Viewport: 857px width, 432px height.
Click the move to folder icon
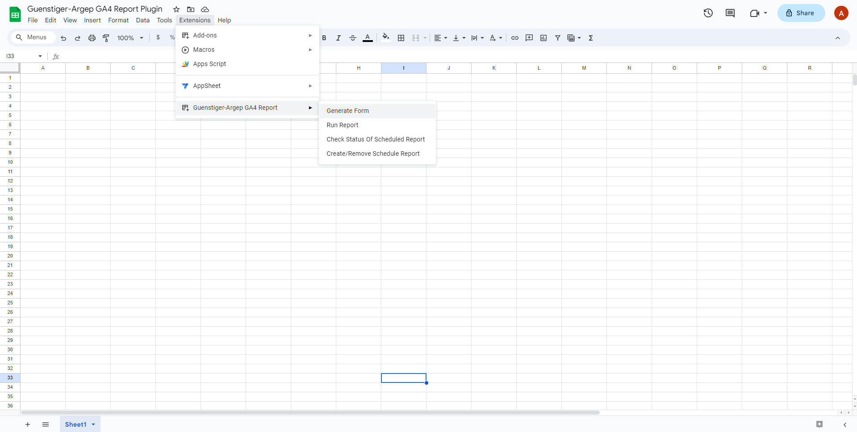[x=191, y=9]
